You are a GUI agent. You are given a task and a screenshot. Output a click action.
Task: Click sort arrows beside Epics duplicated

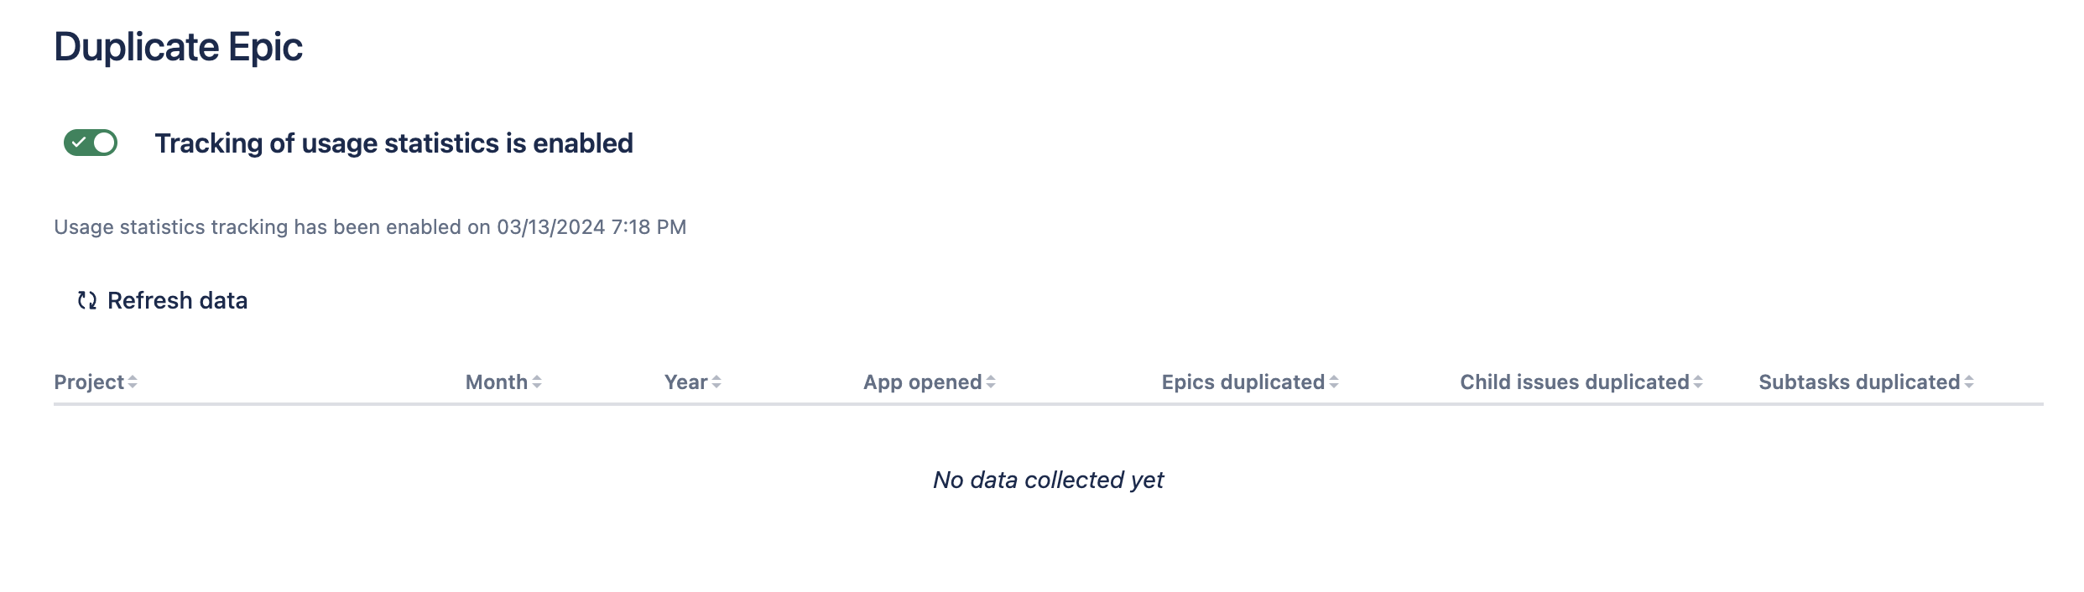(1334, 382)
